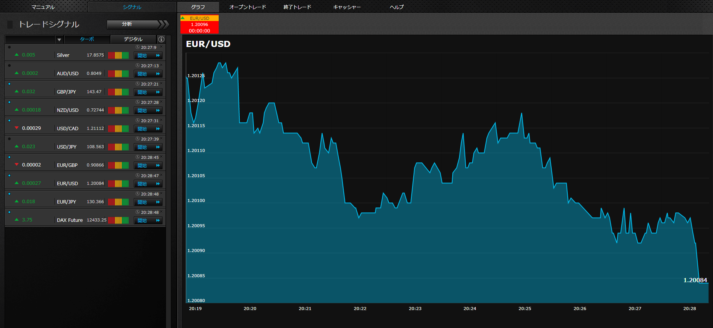The height and width of the screenshot is (328, 713).
Task: Click the NZD/USD signal strength bar
Action: (118, 110)
